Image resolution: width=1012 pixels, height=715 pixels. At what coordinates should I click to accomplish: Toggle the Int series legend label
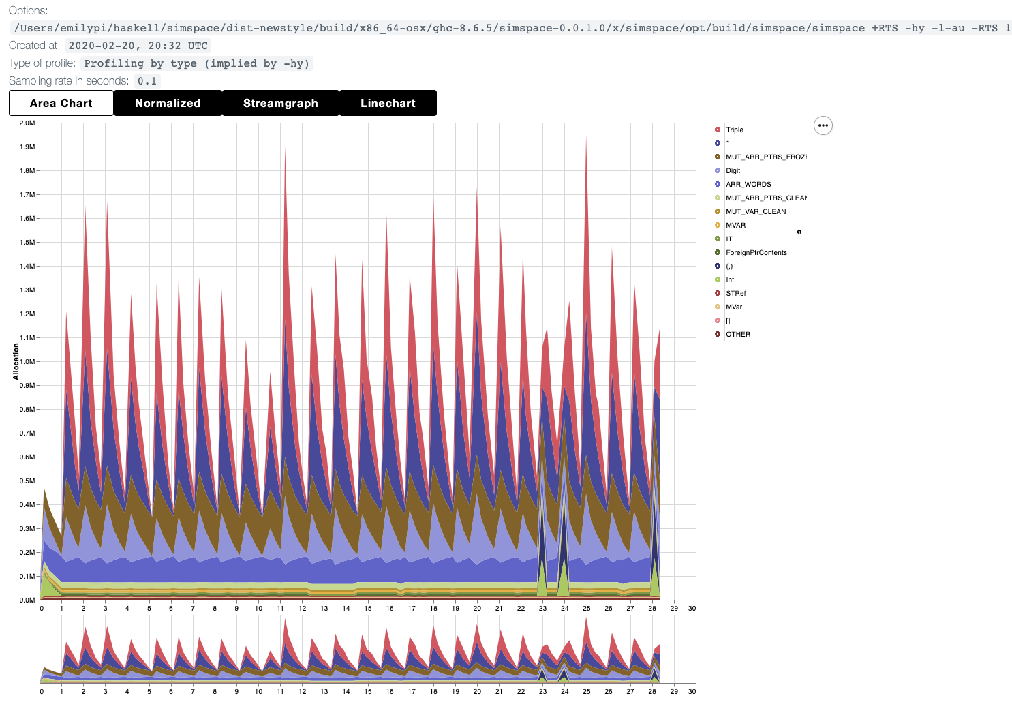coord(730,279)
